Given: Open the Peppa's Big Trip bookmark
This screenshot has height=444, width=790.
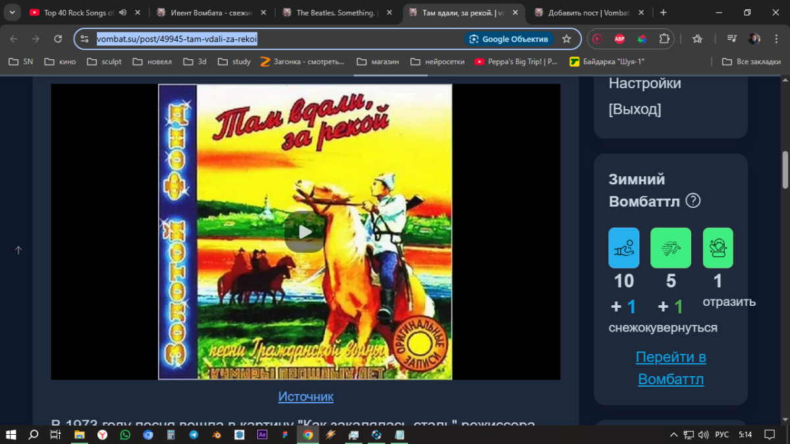Looking at the screenshot, I should [516, 62].
